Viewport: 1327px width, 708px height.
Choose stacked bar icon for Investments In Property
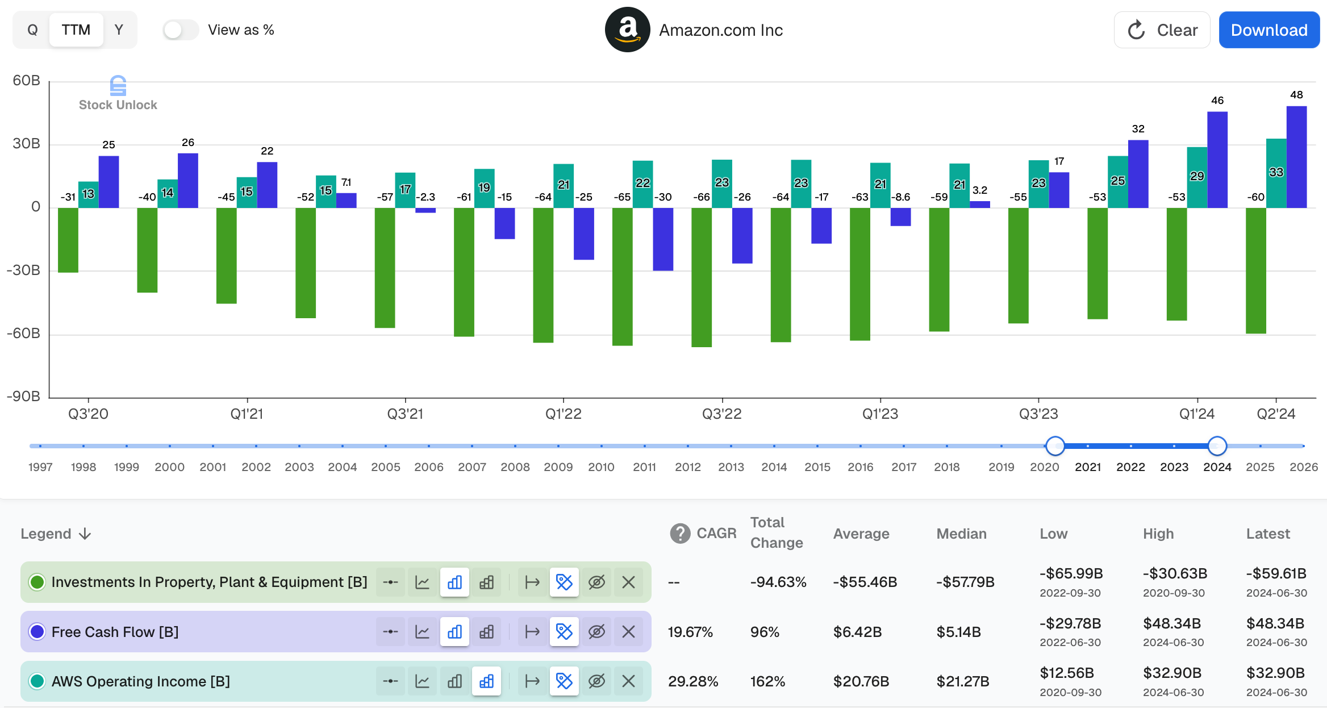pos(486,582)
